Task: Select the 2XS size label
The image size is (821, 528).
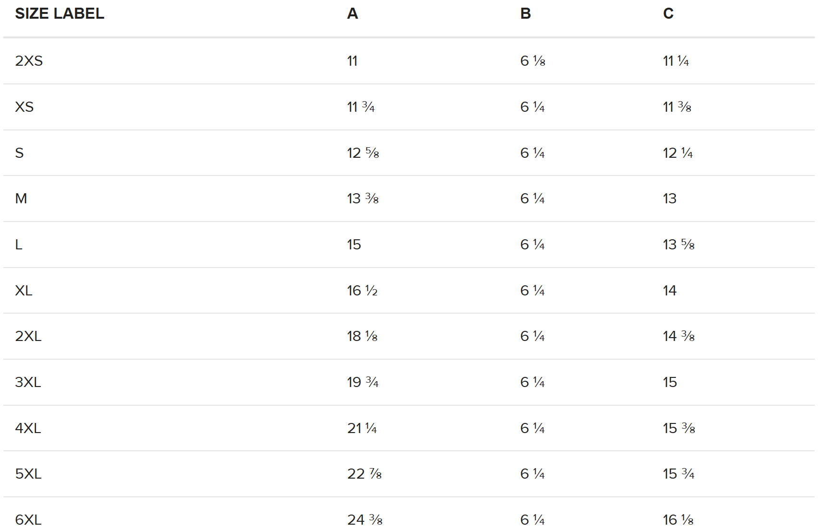Action: point(29,61)
